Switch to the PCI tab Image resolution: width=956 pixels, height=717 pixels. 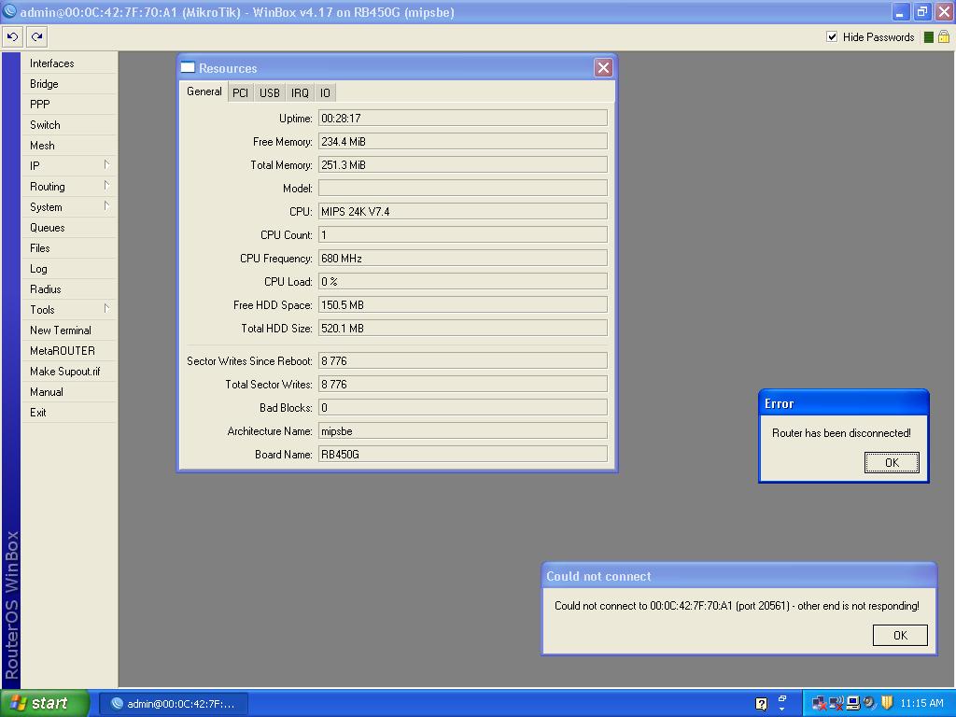click(240, 92)
